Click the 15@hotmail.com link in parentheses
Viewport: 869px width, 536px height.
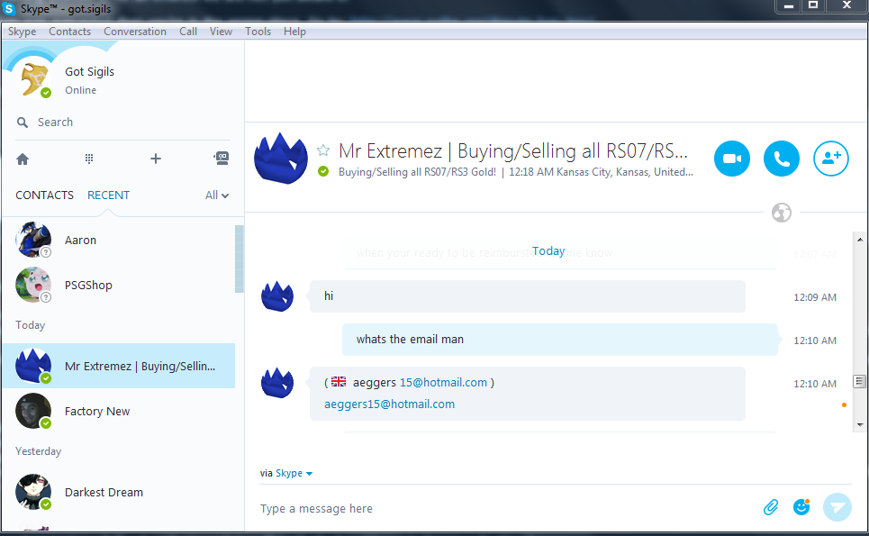tap(443, 383)
